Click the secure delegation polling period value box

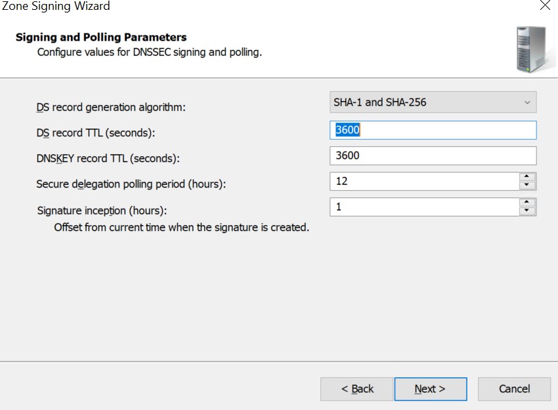click(x=424, y=181)
